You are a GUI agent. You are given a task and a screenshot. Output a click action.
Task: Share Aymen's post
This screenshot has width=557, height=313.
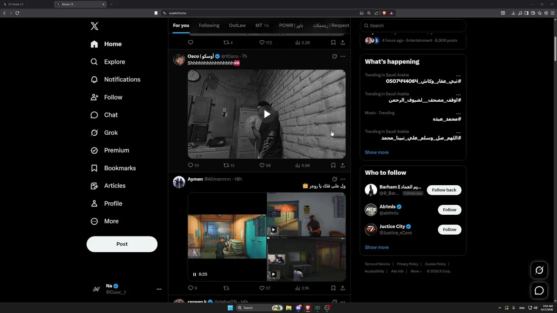point(343,288)
